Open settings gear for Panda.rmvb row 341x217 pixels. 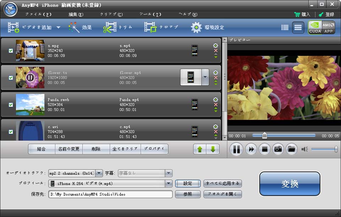tap(216, 100)
